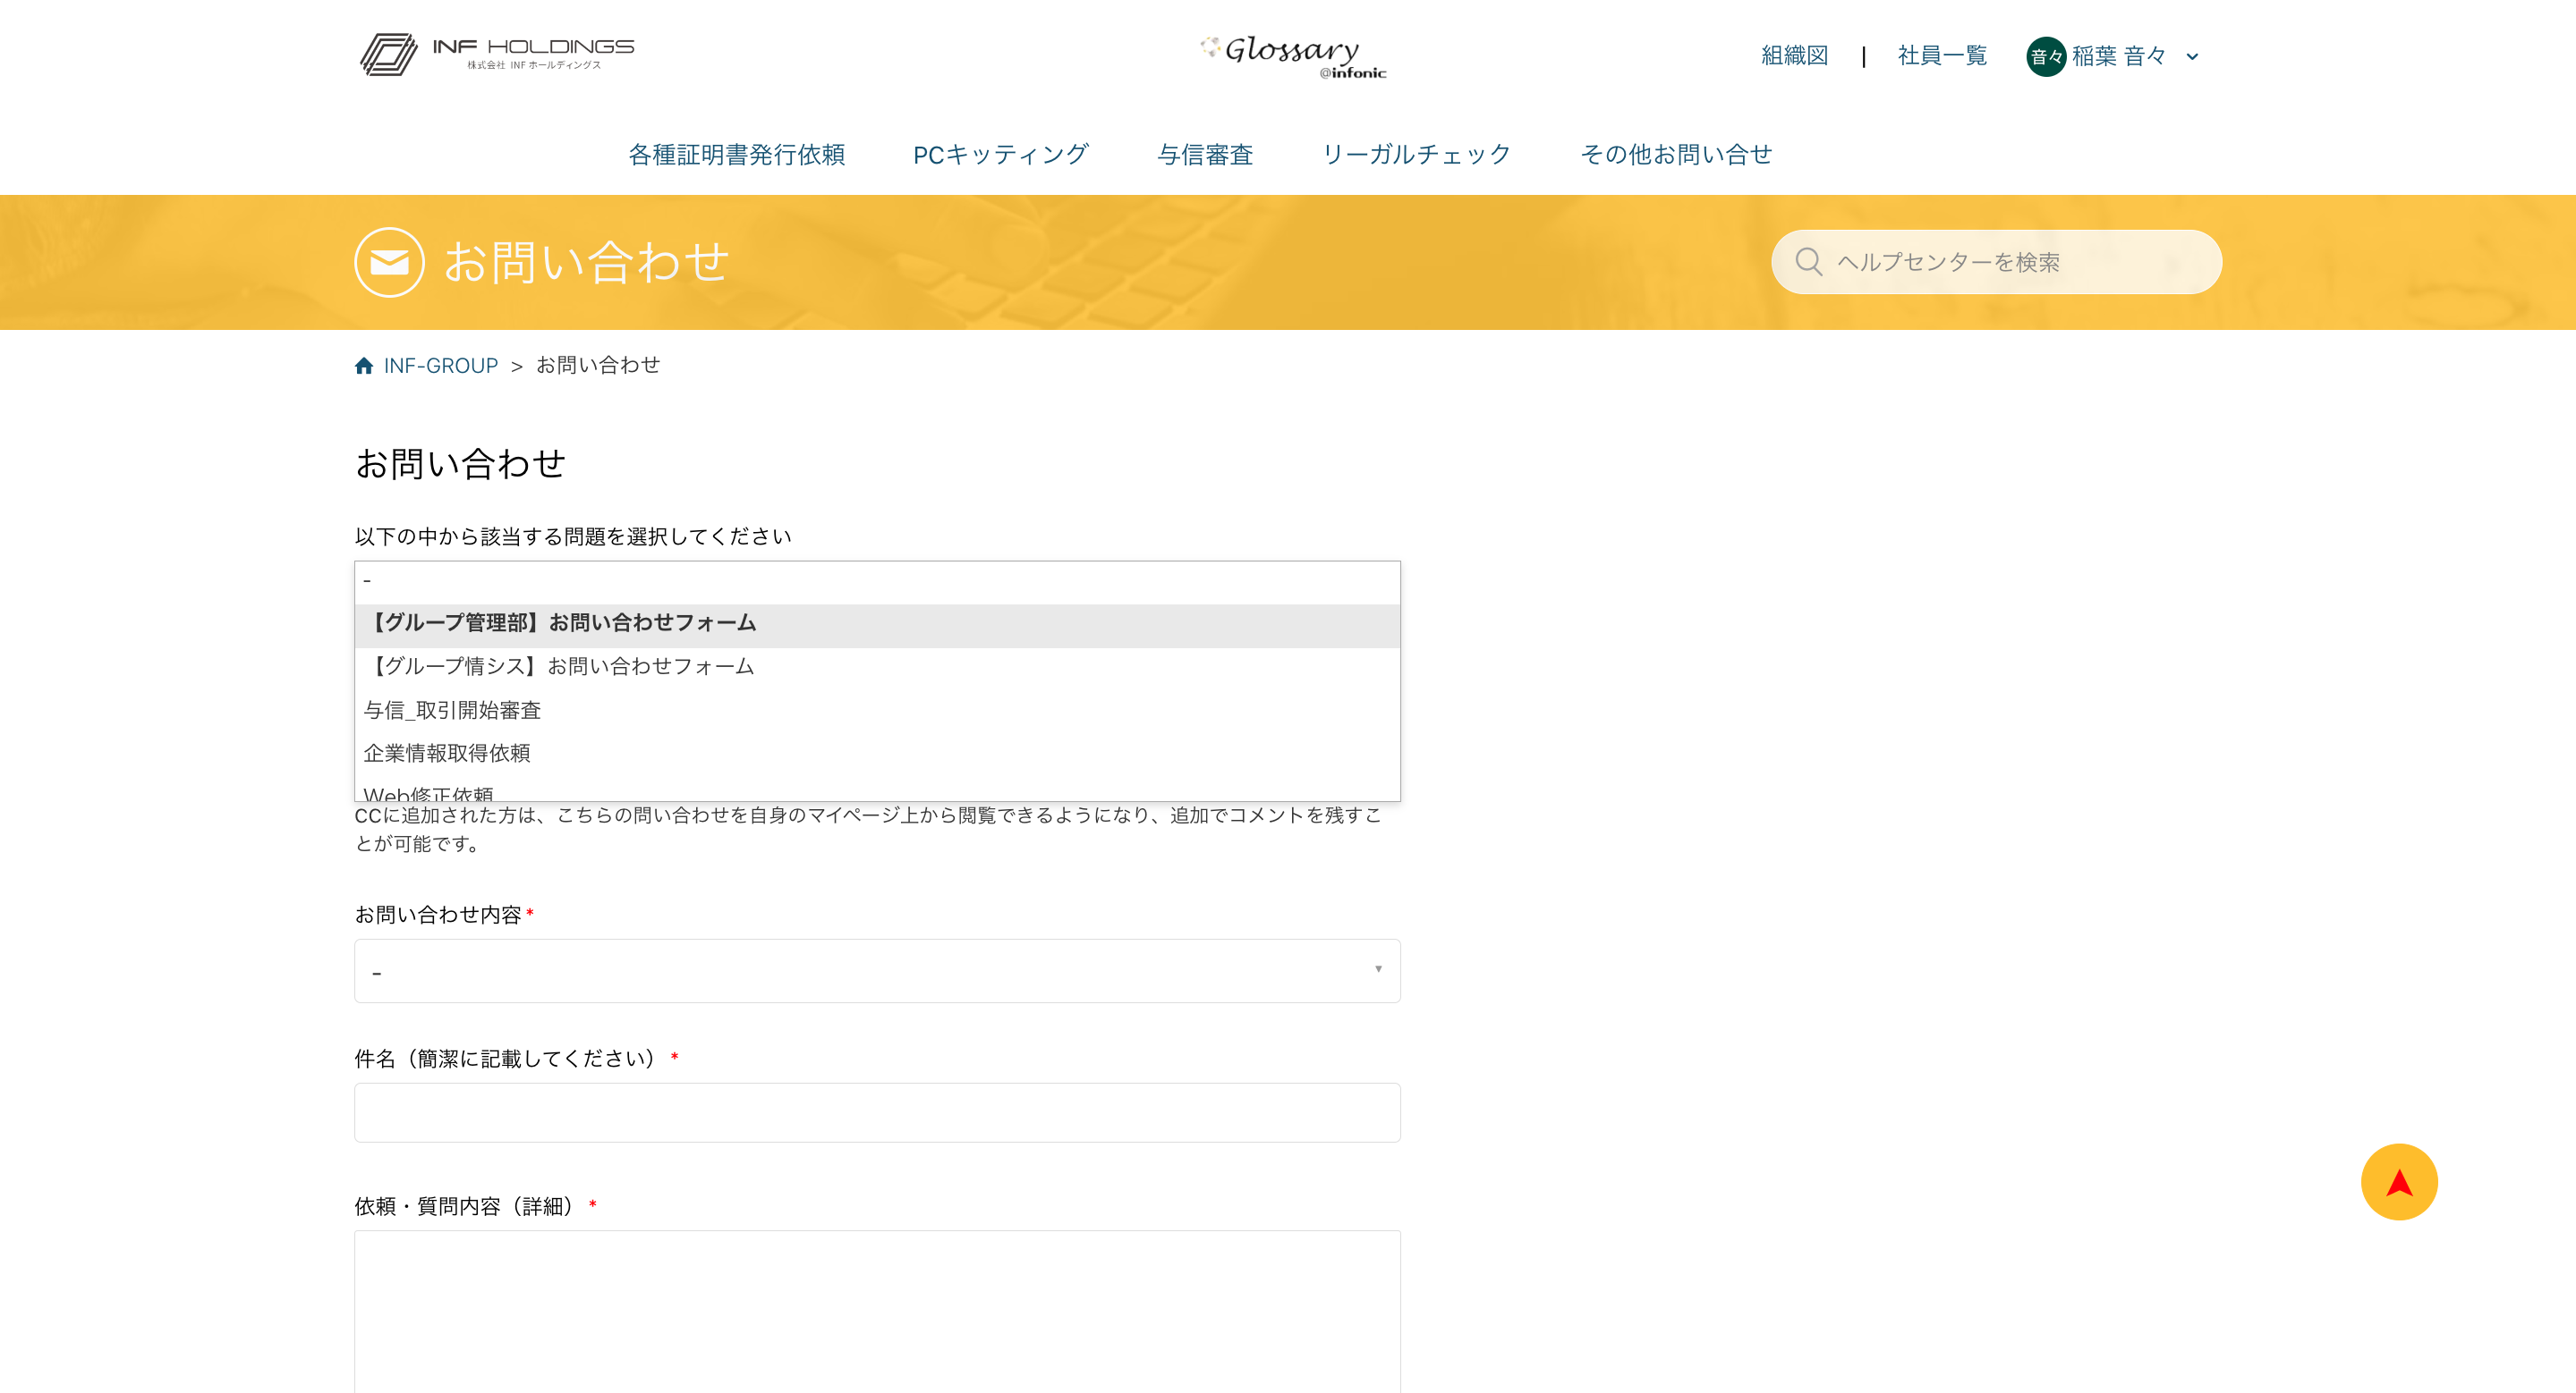
Task: Click the Glossary @infonic logo
Action: [x=1292, y=55]
